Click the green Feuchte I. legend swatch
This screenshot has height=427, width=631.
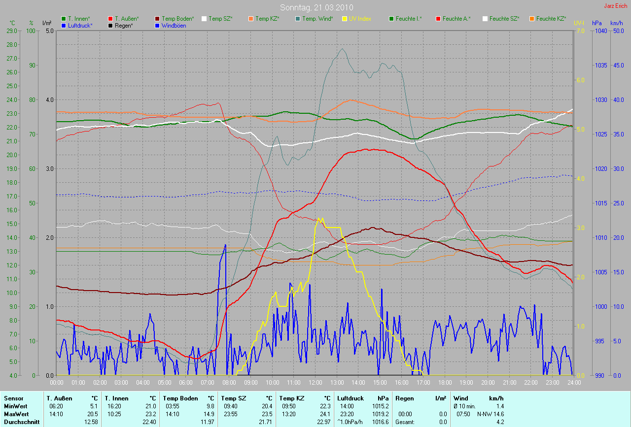391,19
